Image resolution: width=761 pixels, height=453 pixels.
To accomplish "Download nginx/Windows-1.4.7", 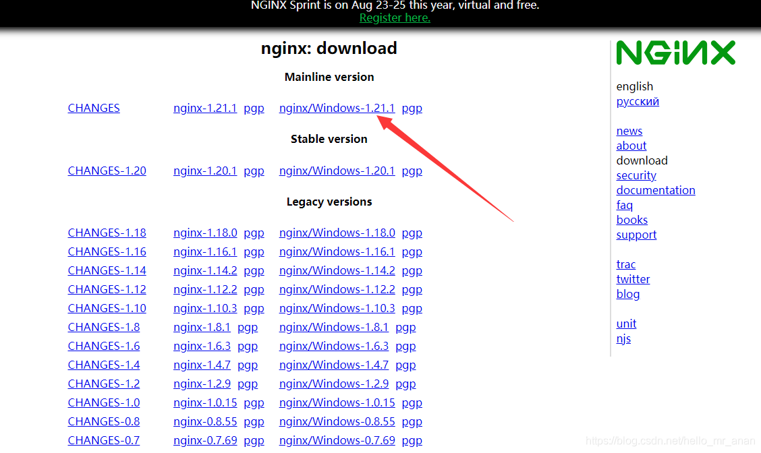I will (334, 365).
